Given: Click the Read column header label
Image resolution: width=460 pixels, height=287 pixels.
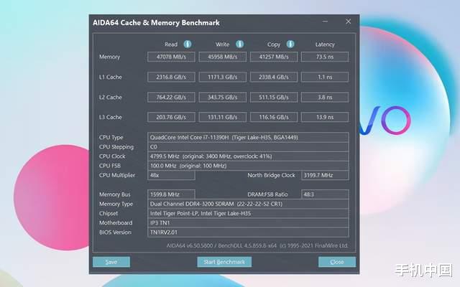Looking at the screenshot, I should pos(171,44).
